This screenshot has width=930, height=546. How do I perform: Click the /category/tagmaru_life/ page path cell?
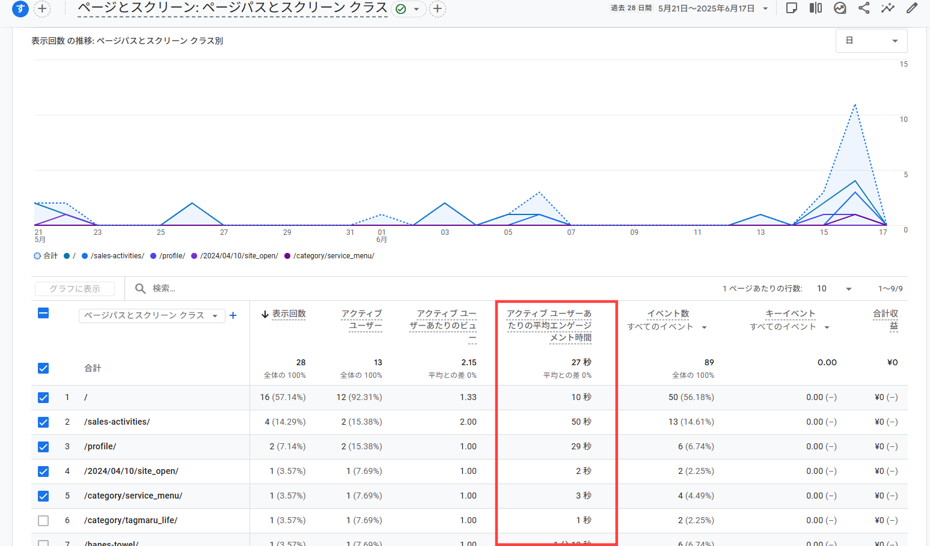coord(131,520)
